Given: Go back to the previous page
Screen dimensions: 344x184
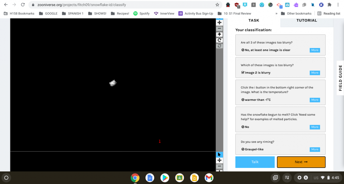Looking at the screenshot, I should [6, 5].
